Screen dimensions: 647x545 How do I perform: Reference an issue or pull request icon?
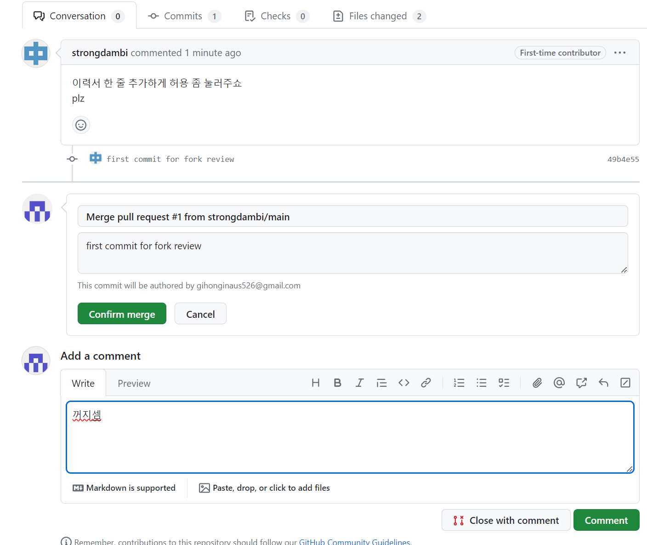pos(581,383)
